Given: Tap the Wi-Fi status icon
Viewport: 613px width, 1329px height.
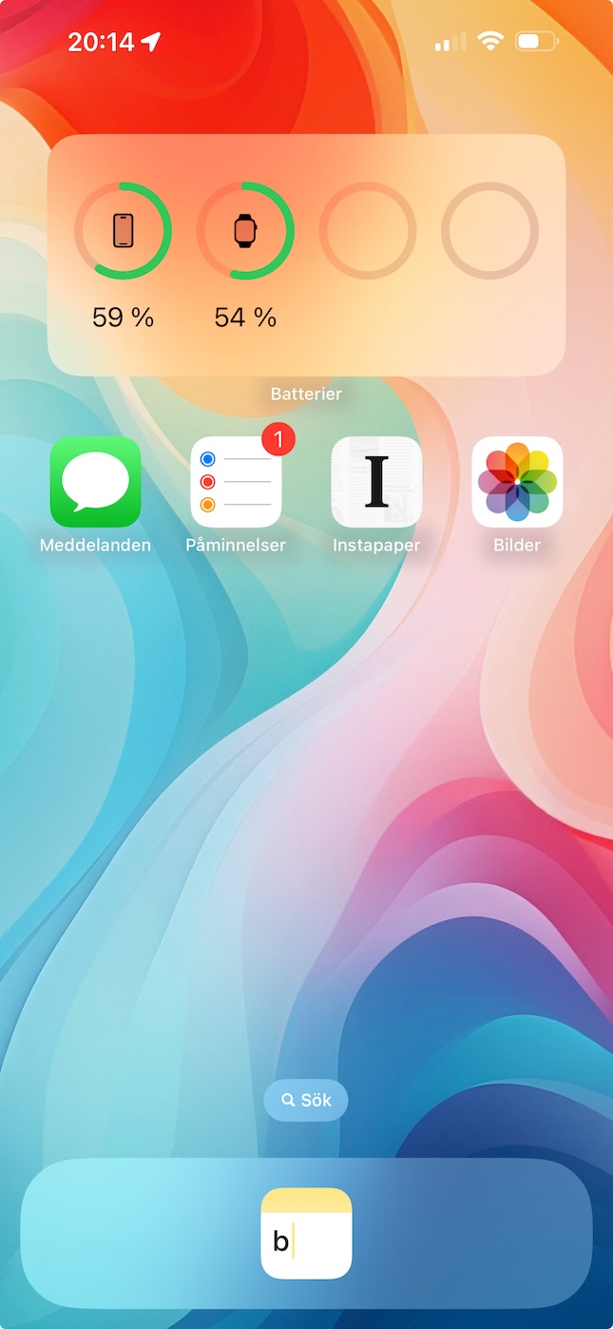Looking at the screenshot, I should click(x=490, y=41).
